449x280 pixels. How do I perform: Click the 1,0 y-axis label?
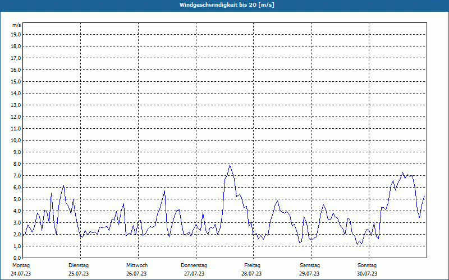pyautogui.click(x=17, y=246)
